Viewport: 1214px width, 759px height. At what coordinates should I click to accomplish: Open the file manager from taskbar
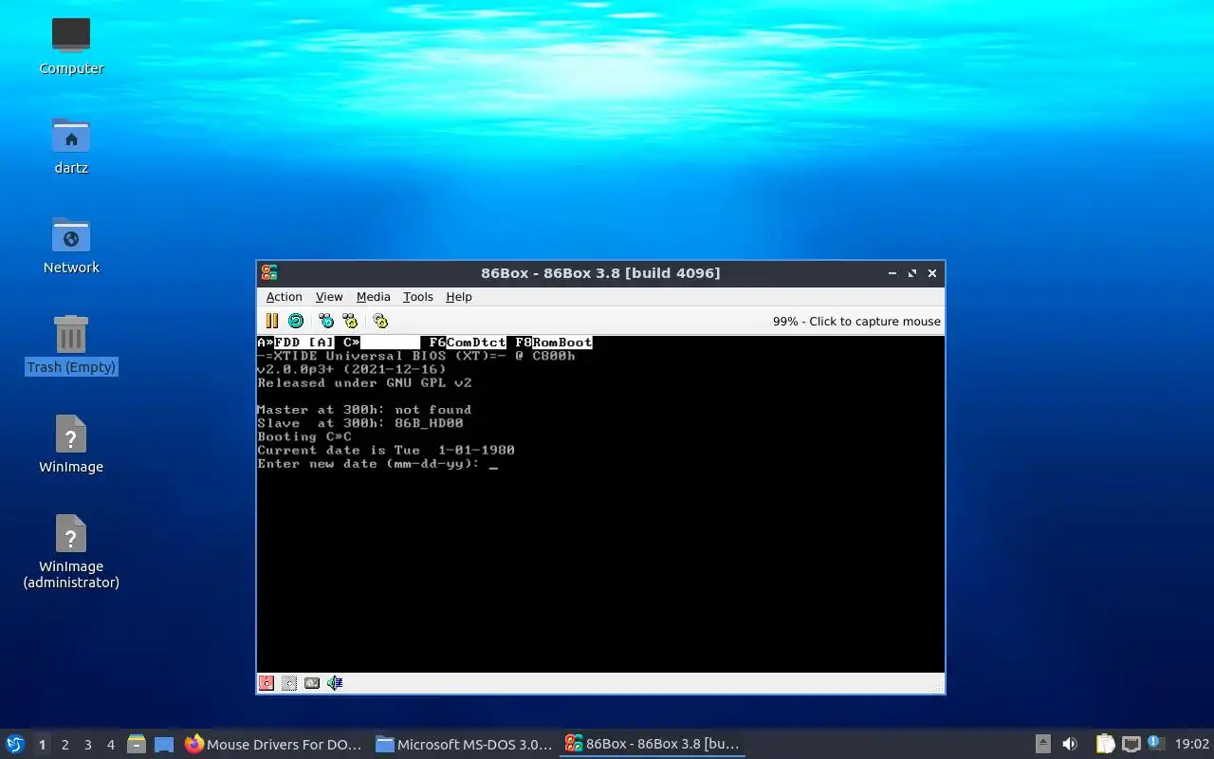[137, 745]
